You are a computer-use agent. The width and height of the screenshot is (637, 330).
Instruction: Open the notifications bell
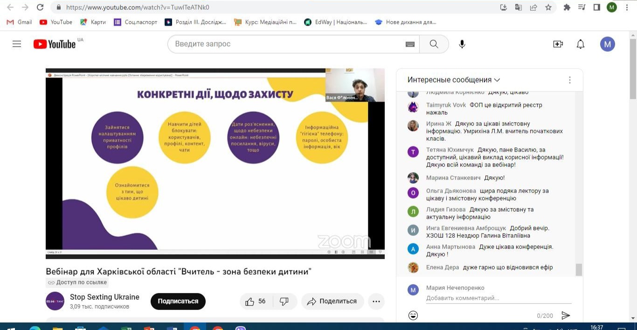[x=580, y=44]
